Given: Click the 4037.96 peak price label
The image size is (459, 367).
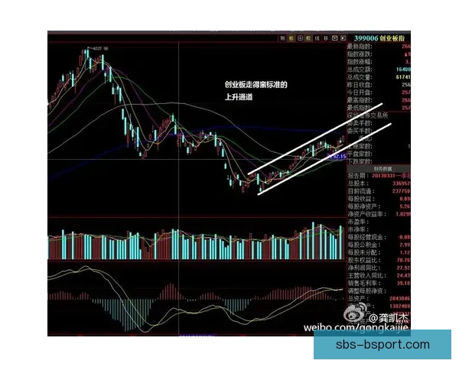Looking at the screenshot, I should point(100,49).
